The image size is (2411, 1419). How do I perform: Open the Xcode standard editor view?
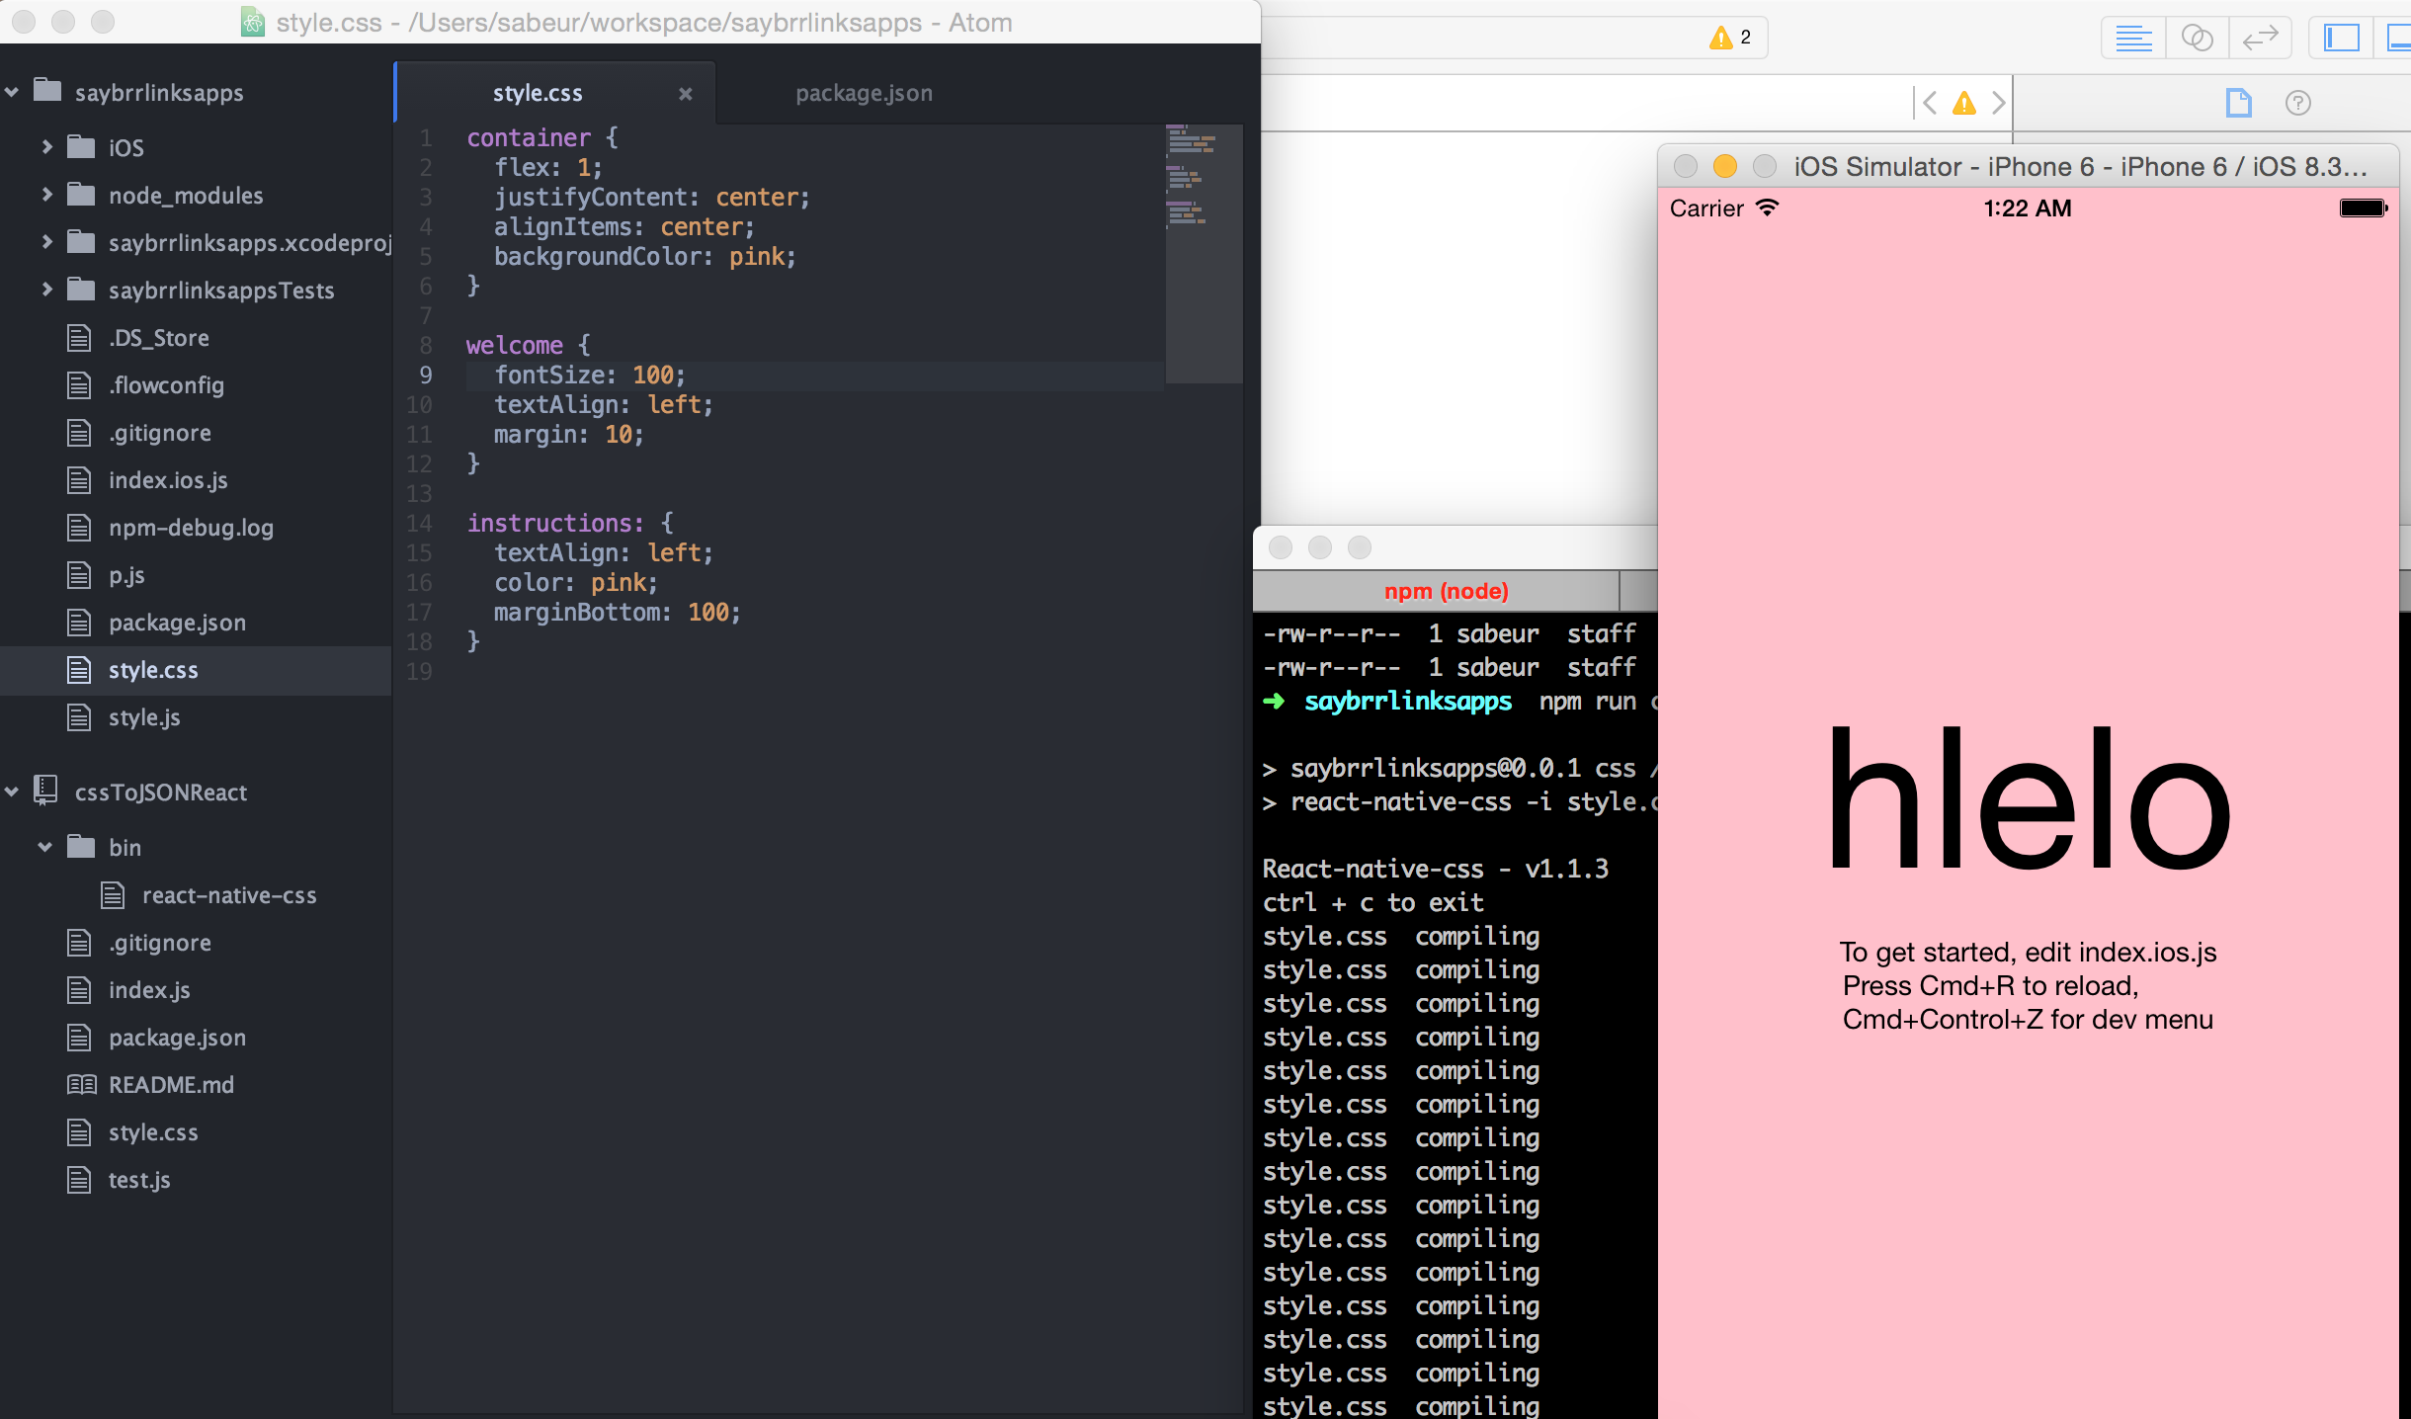point(2133,39)
